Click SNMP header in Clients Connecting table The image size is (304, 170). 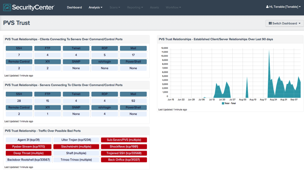[76, 62]
